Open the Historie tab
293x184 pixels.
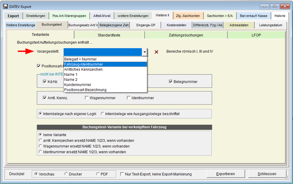280,16
